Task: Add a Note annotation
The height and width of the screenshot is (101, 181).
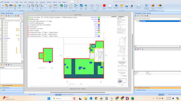Action: pos(122,6)
